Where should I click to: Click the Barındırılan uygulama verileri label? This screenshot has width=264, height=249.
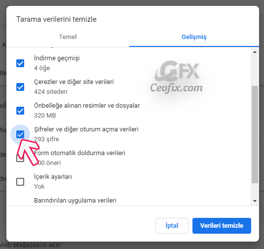[75, 201]
